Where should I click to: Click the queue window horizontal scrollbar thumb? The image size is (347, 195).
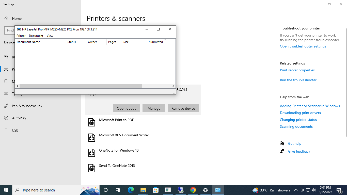[x=81, y=86]
